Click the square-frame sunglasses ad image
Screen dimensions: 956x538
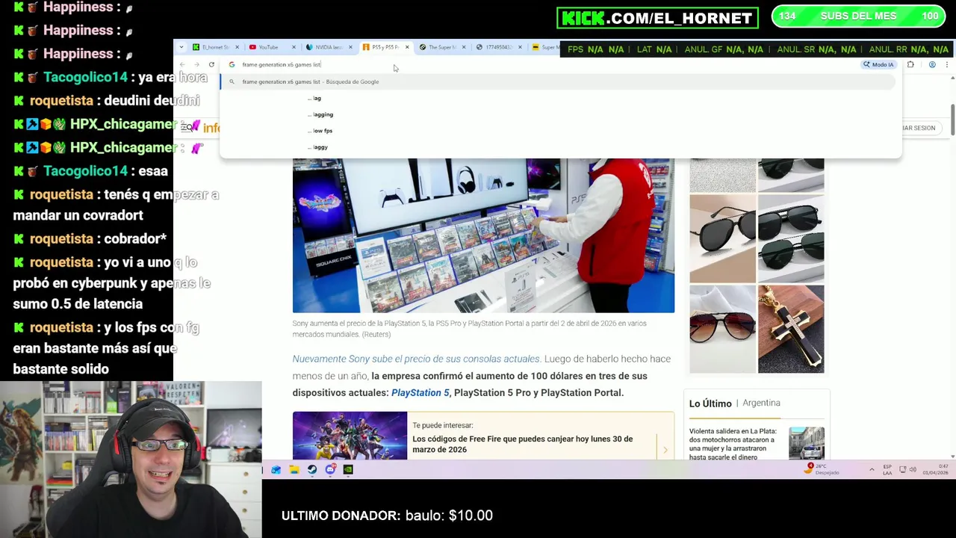click(723, 238)
